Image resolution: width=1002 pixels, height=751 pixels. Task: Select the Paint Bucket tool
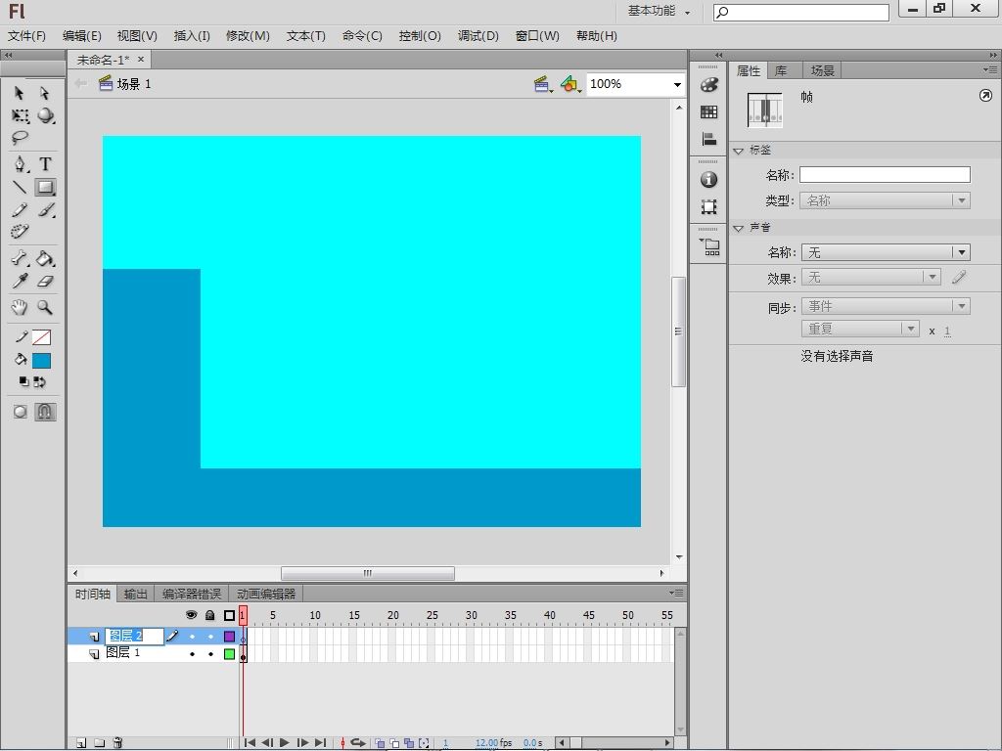(45, 258)
